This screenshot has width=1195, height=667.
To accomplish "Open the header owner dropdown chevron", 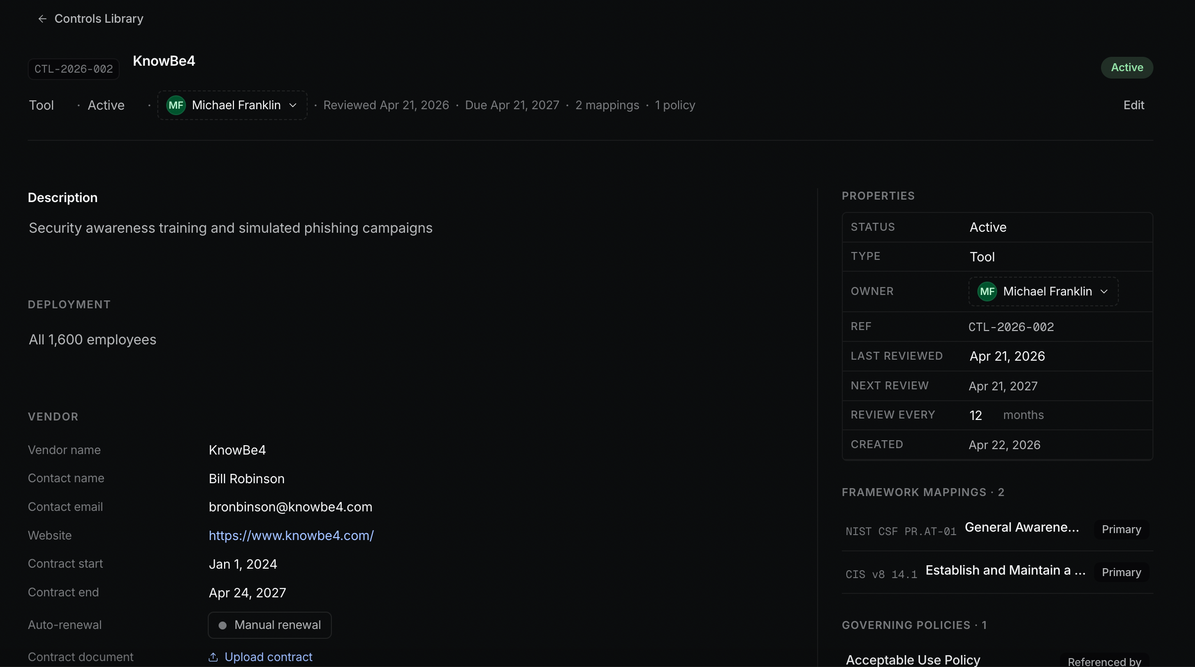I will click(293, 105).
